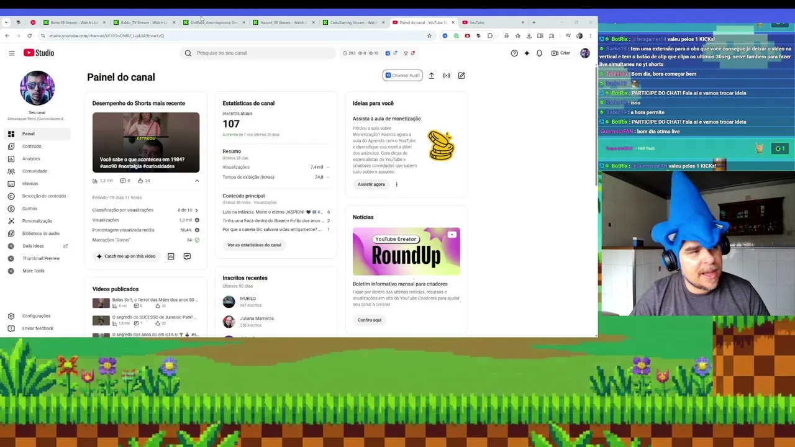Click the Visualizações info icon in Shorts card
This screenshot has width=795, height=447.
tap(197, 220)
